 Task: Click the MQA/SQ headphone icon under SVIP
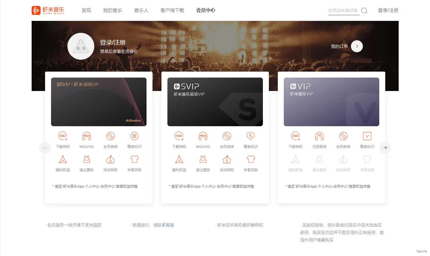pyautogui.click(x=203, y=136)
